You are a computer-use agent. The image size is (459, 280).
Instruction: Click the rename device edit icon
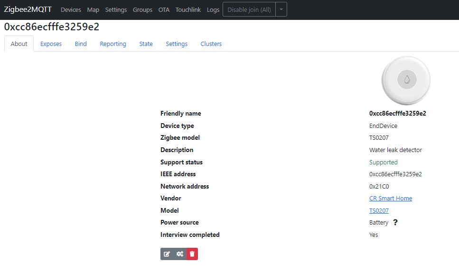click(167, 254)
